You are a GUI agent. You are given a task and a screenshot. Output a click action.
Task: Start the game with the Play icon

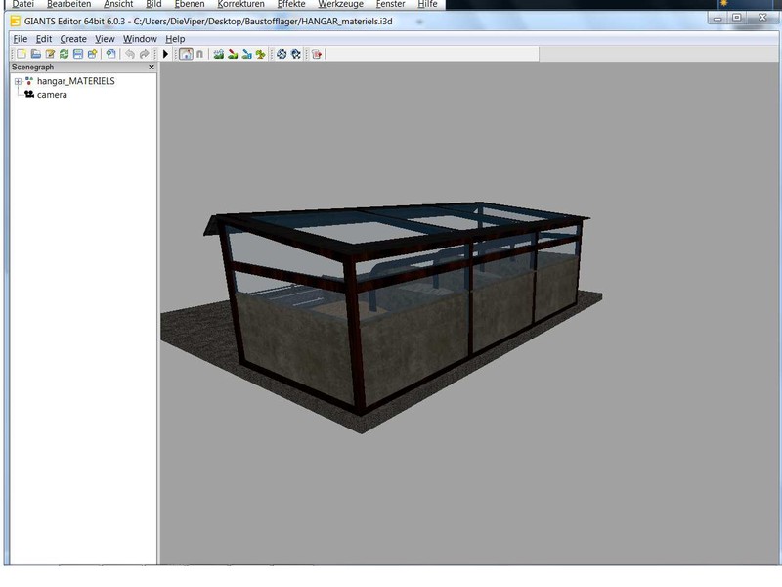(x=166, y=54)
